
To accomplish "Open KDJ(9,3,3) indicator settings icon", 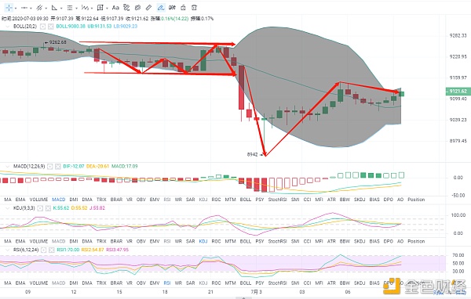I will (x=40, y=208).
